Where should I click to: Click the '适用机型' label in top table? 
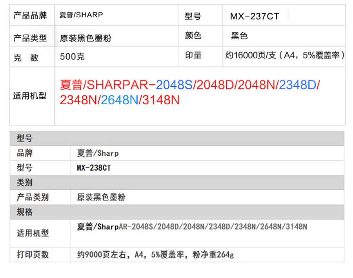(30, 96)
